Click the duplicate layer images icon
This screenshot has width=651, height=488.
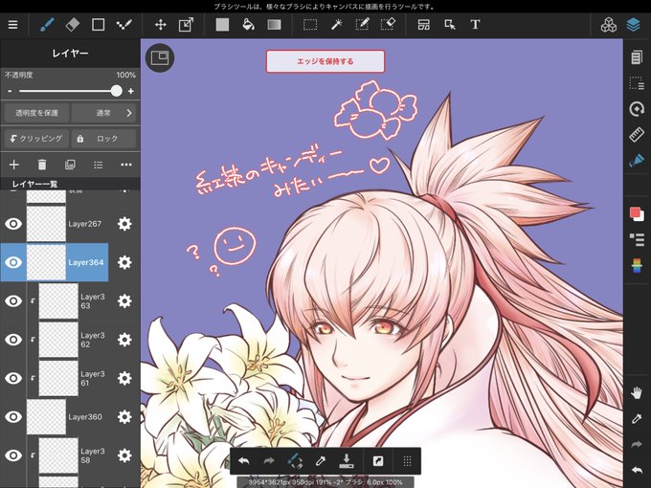coord(70,166)
